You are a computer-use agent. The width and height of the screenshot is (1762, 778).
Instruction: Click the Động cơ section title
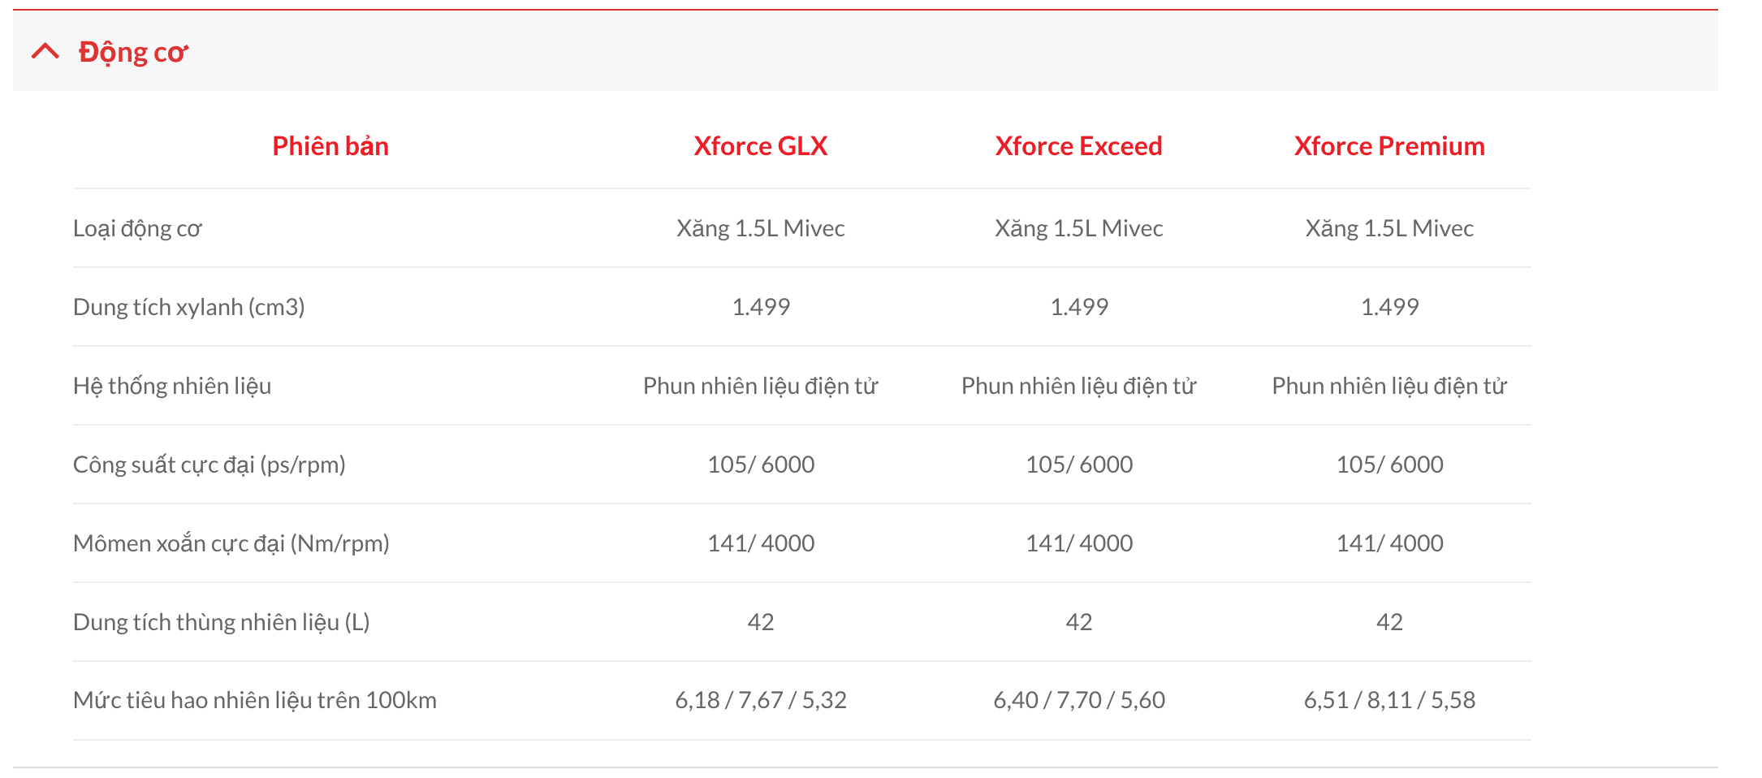point(134,52)
